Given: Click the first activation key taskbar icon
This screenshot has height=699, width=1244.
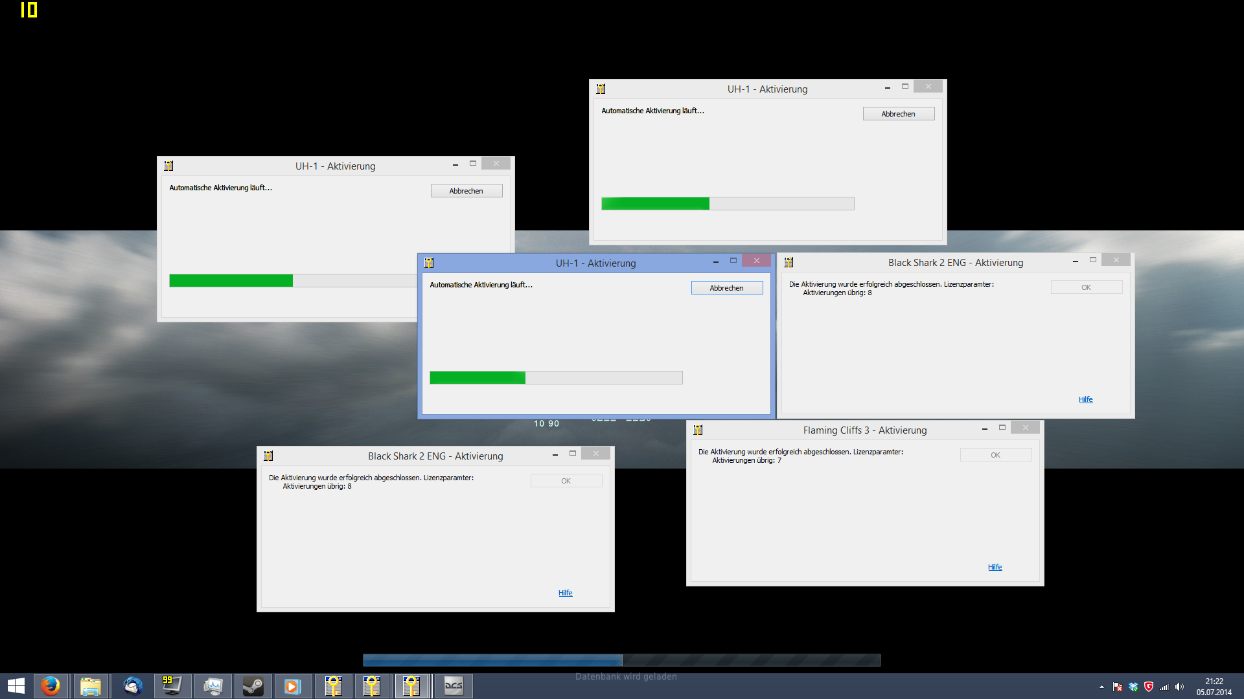Looking at the screenshot, I should tap(334, 686).
